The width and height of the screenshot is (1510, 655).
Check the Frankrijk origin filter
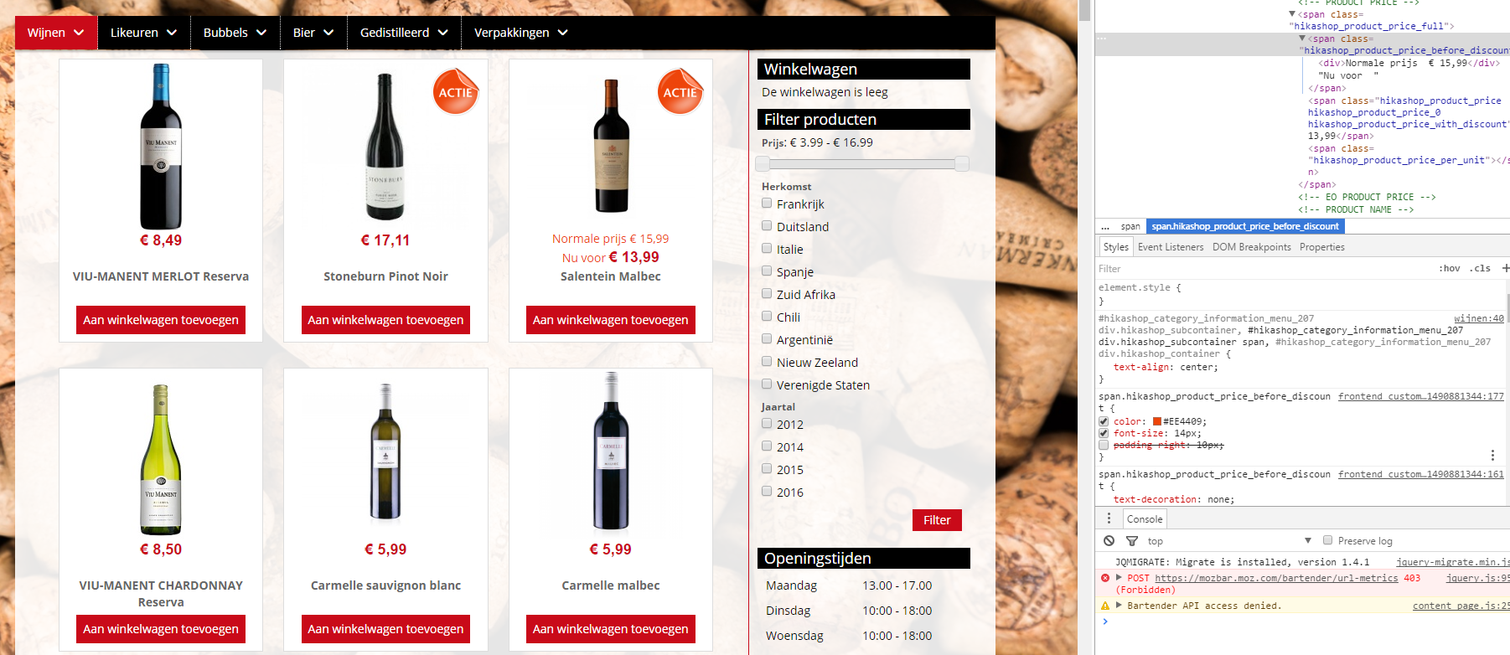coord(767,203)
